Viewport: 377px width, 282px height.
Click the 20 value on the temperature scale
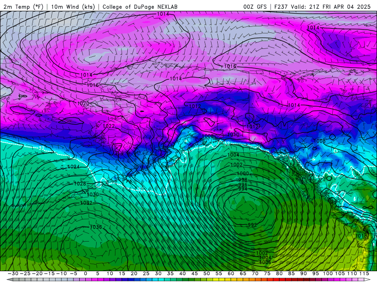coord(134,274)
